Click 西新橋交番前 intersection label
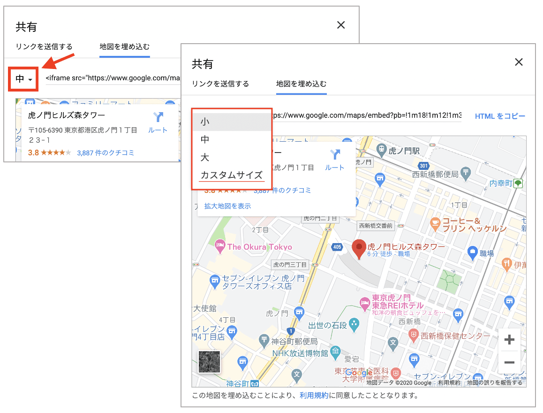The image size is (543, 413). tap(376, 226)
